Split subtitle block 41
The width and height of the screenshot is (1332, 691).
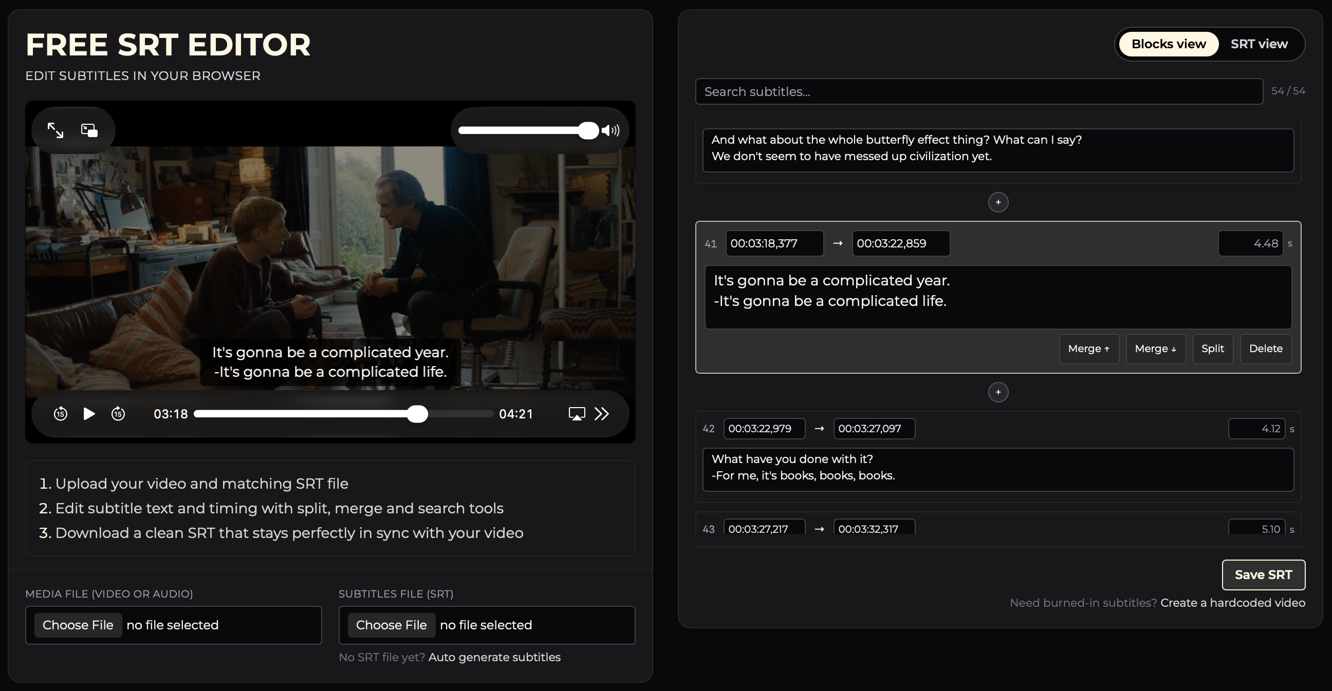pos(1212,349)
